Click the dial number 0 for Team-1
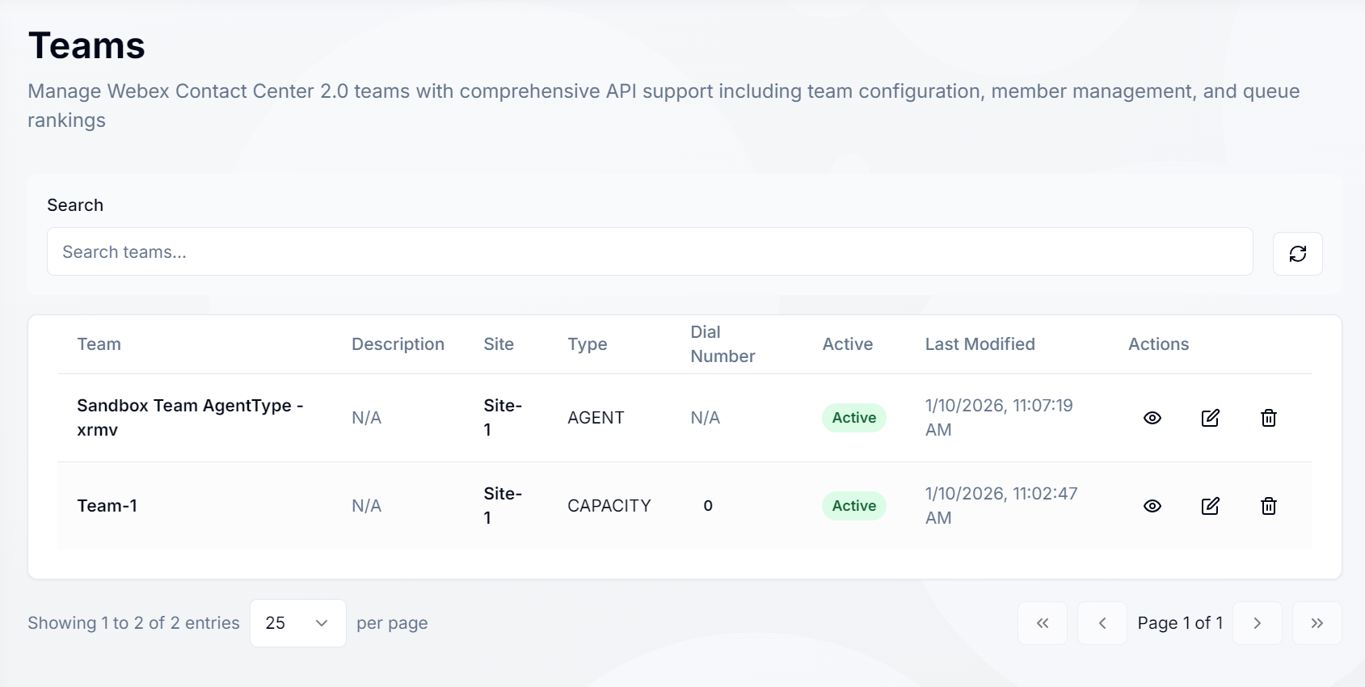Screen dimensions: 1365x687 708,506
